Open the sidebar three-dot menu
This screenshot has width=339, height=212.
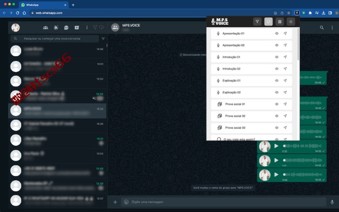pyautogui.click(x=87, y=28)
